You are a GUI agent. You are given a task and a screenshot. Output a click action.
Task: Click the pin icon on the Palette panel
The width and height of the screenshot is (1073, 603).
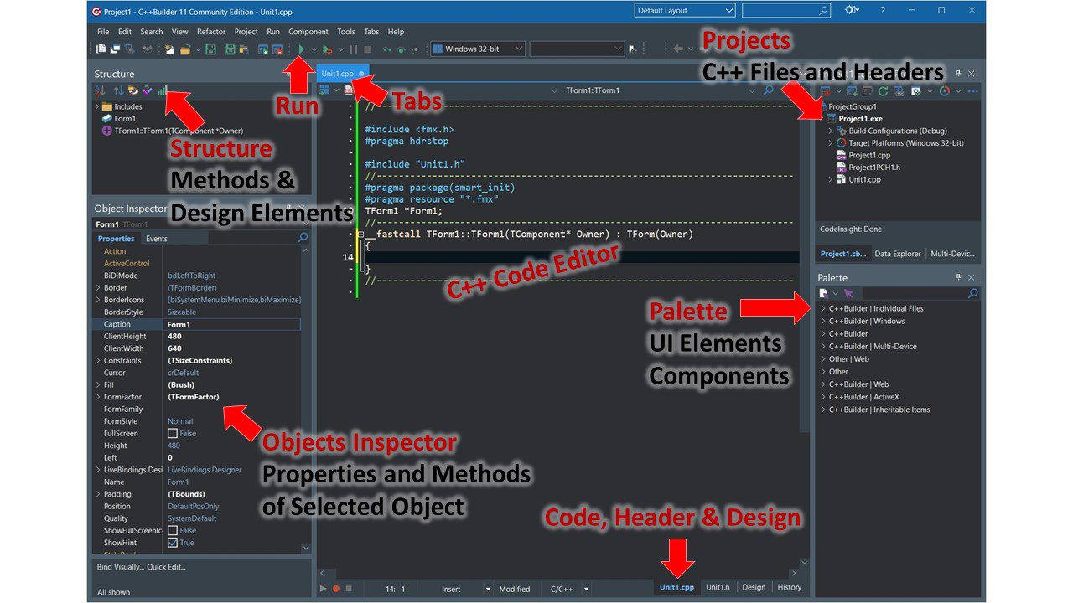point(958,277)
